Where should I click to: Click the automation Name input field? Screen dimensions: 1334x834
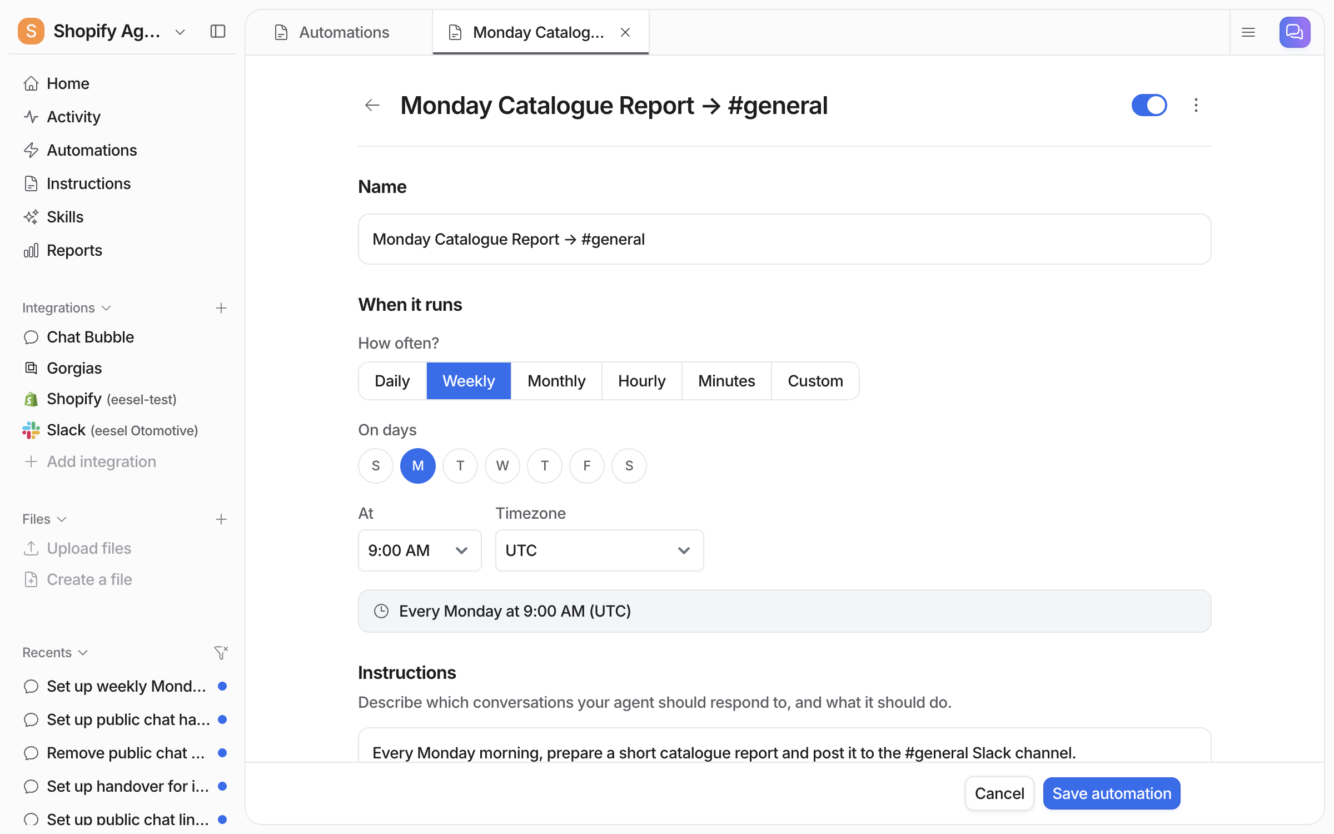click(784, 239)
